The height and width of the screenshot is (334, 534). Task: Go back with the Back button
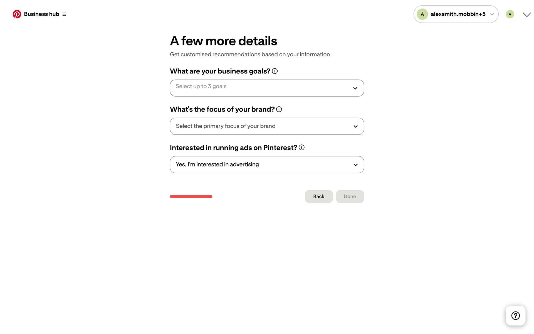[319, 197]
